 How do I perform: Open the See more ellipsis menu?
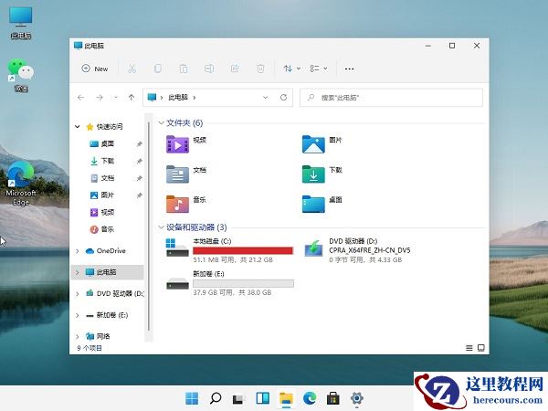tap(349, 68)
